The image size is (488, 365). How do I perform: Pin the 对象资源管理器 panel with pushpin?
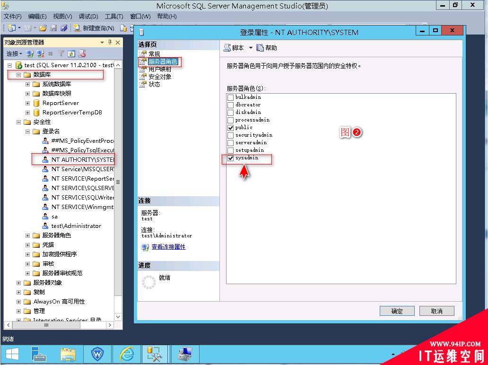pos(110,43)
